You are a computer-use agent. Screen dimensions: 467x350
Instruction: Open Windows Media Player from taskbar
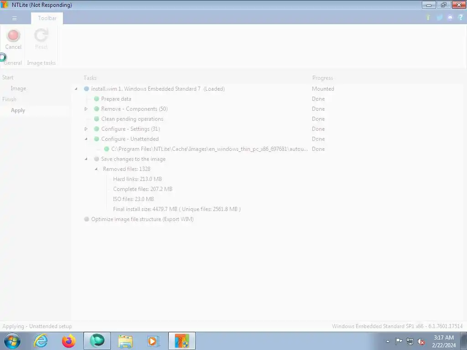click(x=153, y=341)
